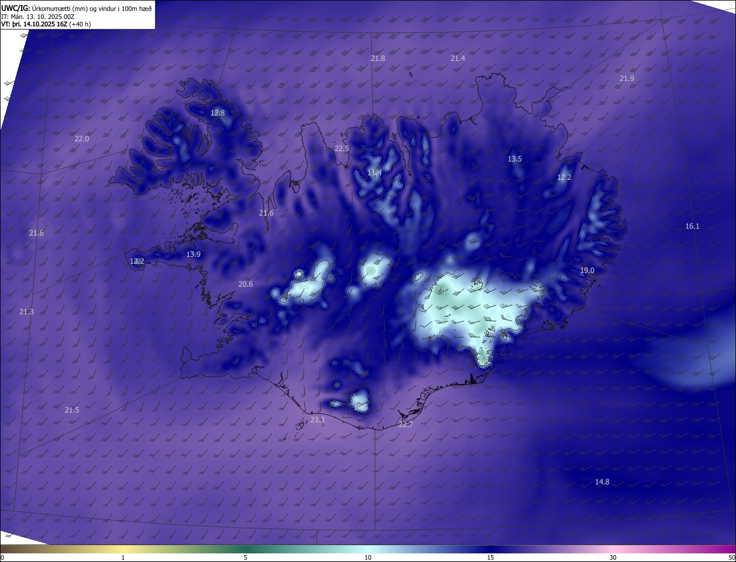Click the 13.9 value label
736x562 pixels.
tap(193, 254)
